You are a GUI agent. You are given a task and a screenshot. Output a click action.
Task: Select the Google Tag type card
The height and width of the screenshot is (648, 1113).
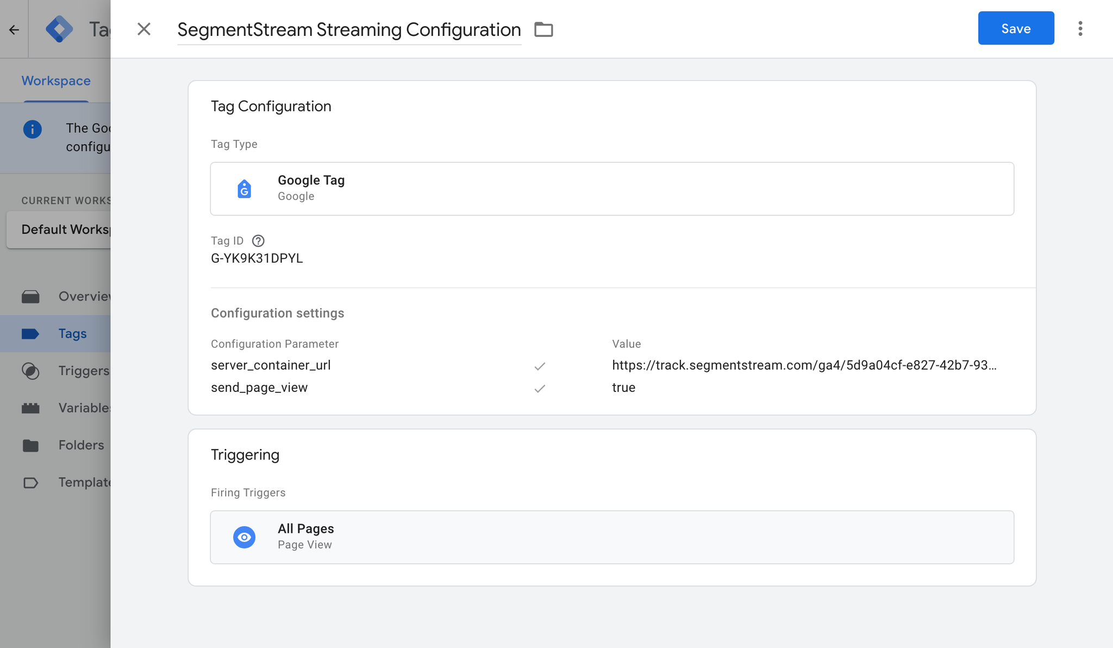coord(612,189)
